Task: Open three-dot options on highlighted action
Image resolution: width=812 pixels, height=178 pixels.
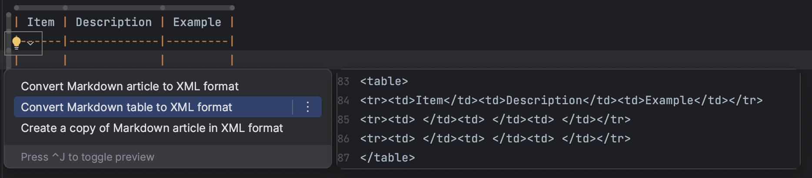Action: click(x=307, y=107)
